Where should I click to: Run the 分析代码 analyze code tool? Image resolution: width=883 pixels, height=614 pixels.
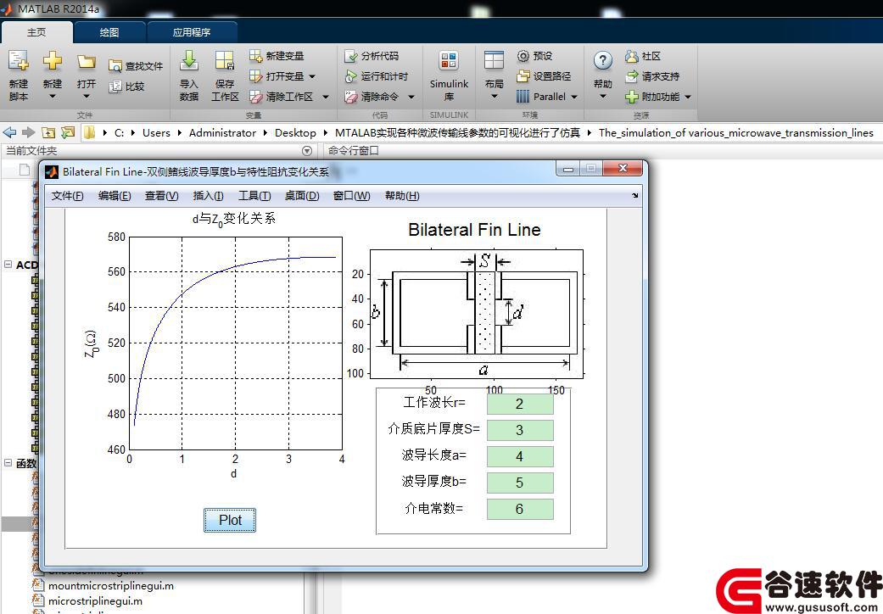(351, 56)
